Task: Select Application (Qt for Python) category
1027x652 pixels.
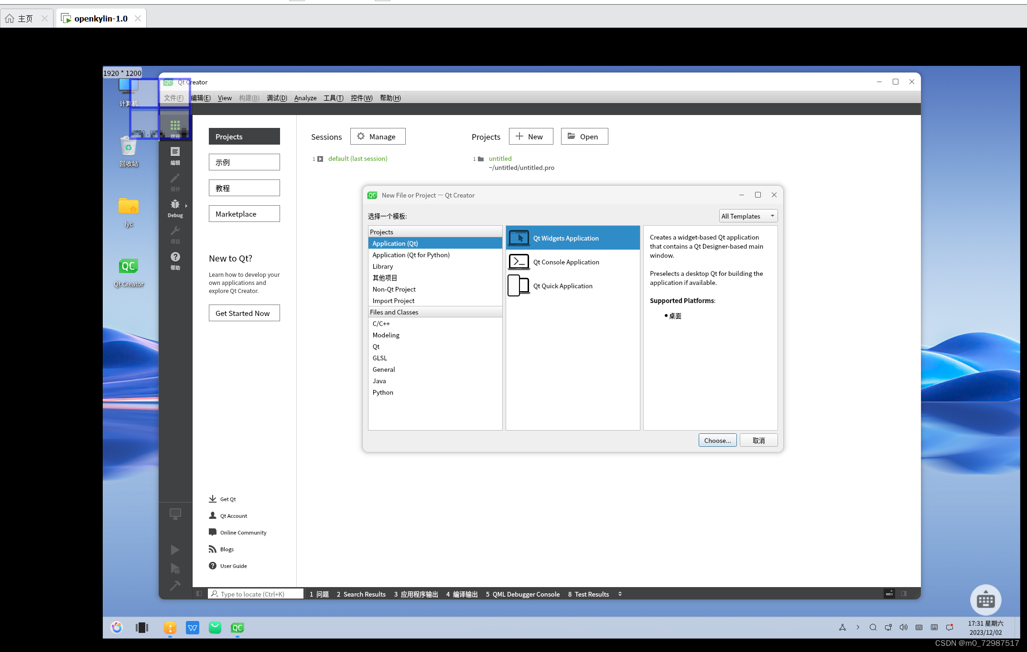Action: point(411,255)
